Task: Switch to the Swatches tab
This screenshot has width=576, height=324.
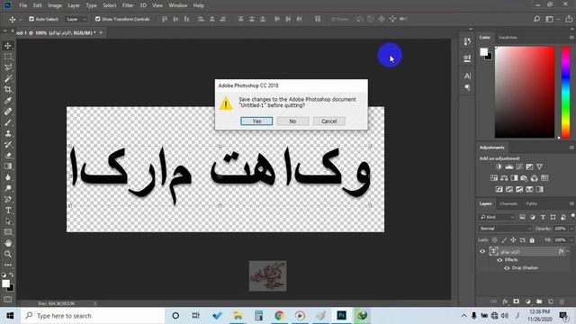Action: [x=508, y=38]
